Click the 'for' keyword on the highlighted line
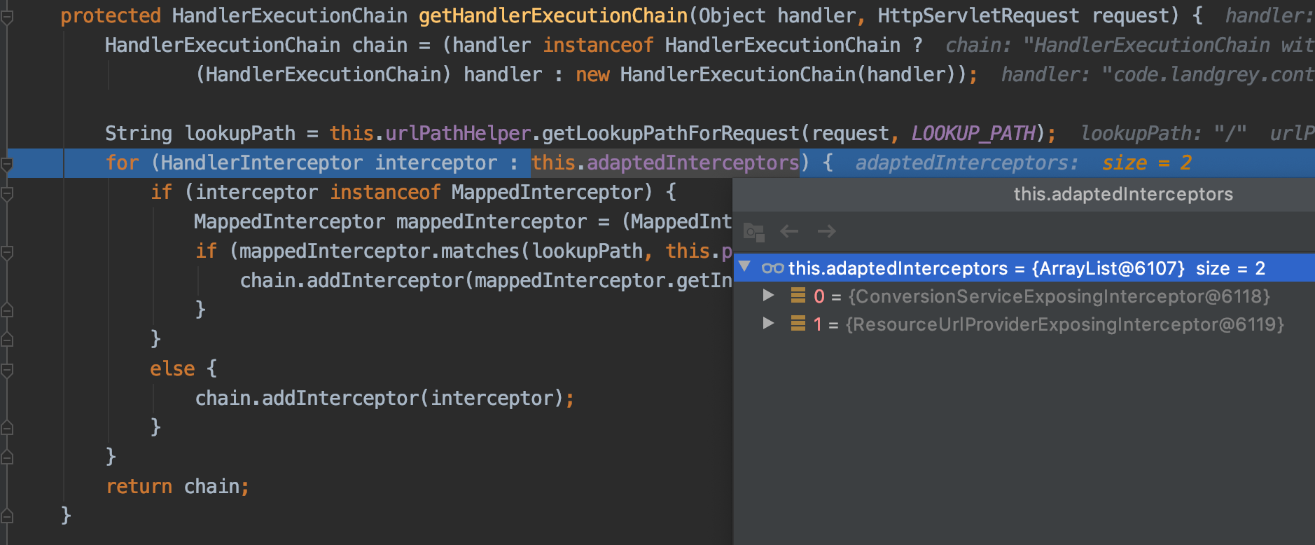Screen dimensions: 1315x545 pos(122,163)
